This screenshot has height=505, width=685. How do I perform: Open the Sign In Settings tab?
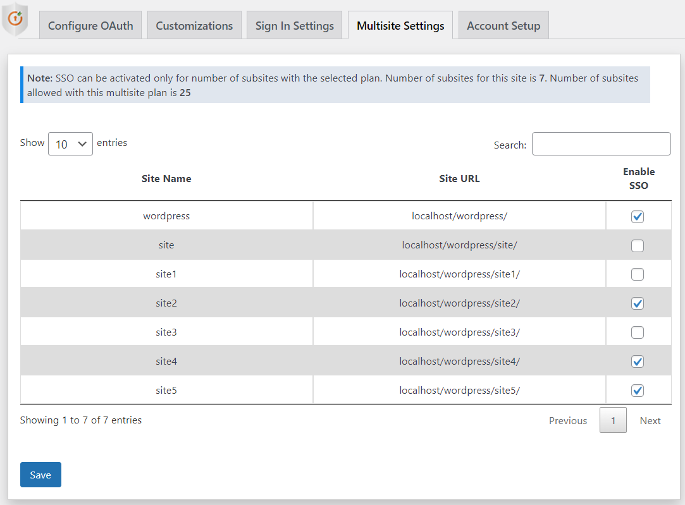pos(295,25)
